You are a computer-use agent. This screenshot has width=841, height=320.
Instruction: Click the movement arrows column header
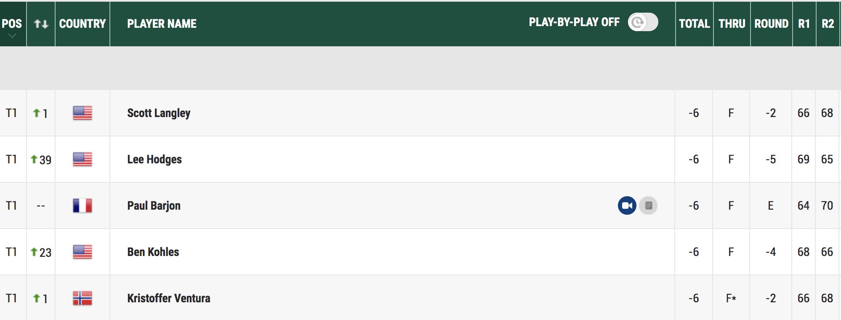coord(41,24)
